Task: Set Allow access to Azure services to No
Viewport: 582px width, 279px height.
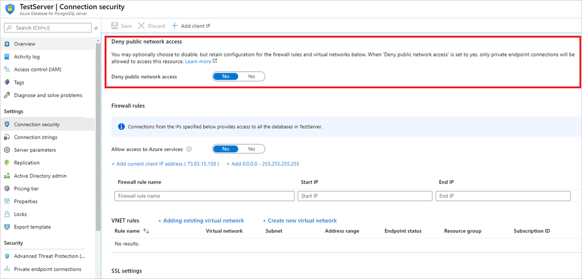Action: (226, 149)
